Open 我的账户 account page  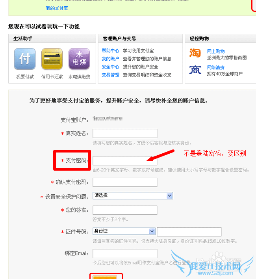(x=110, y=59)
